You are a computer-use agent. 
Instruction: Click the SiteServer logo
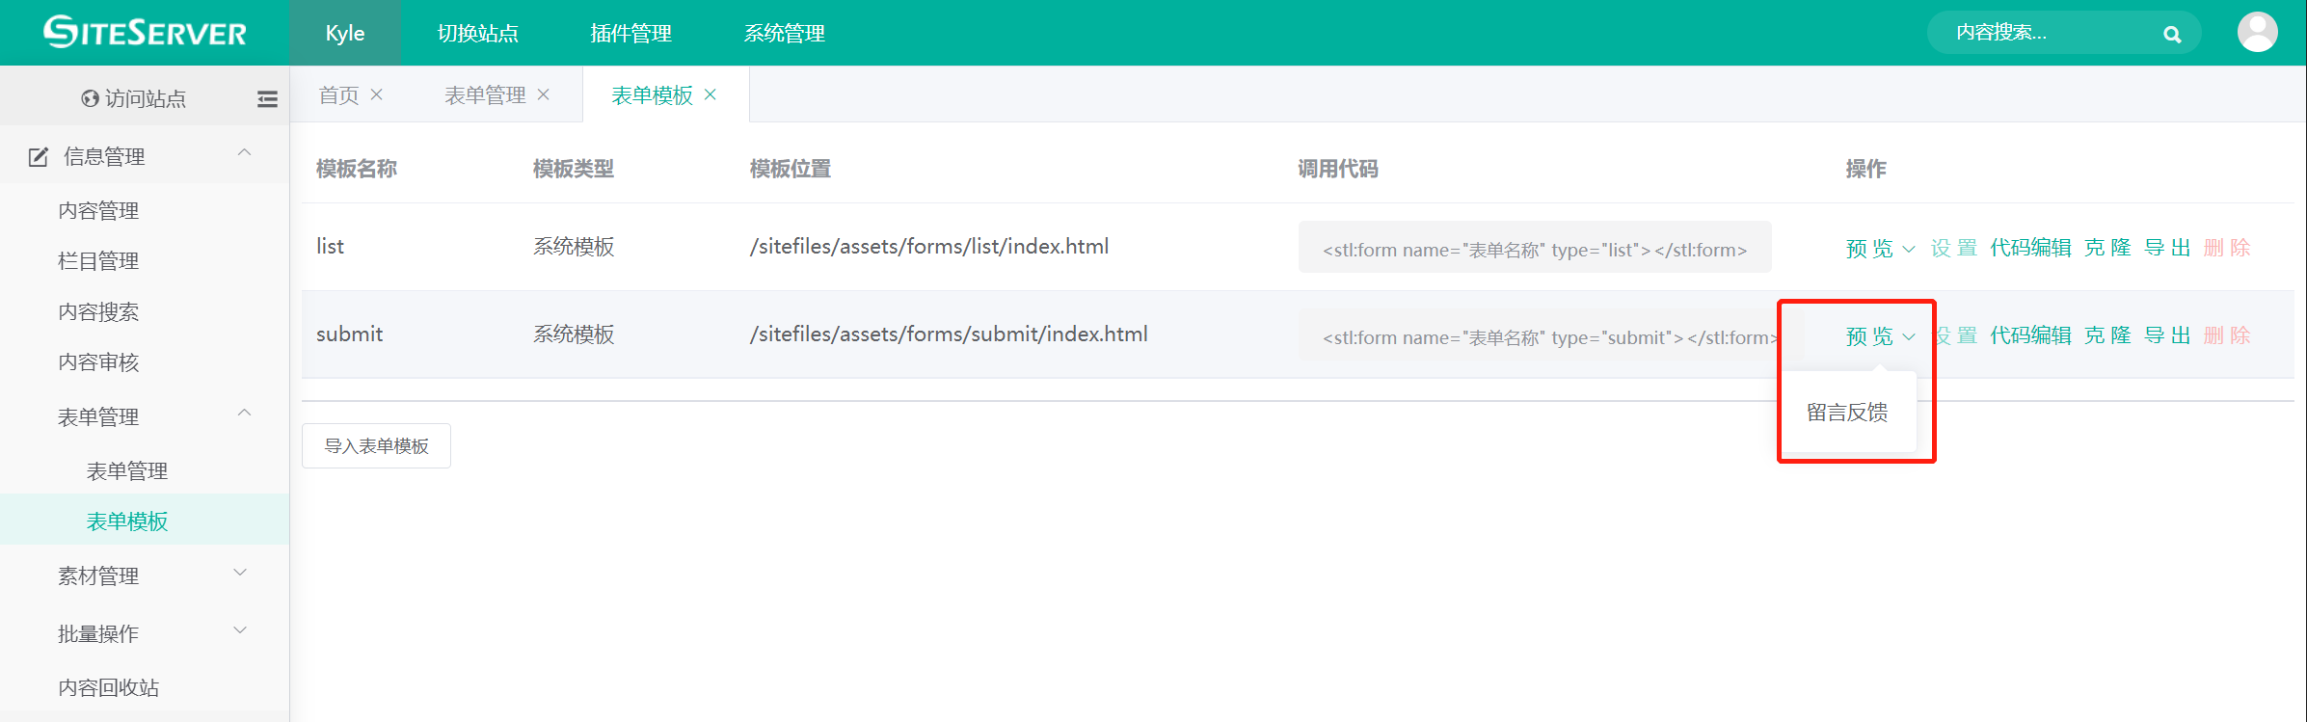145,33
